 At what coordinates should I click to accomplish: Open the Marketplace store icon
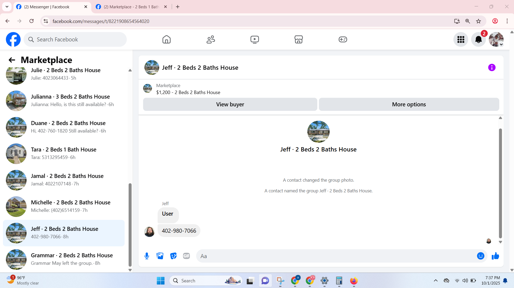[299, 40]
